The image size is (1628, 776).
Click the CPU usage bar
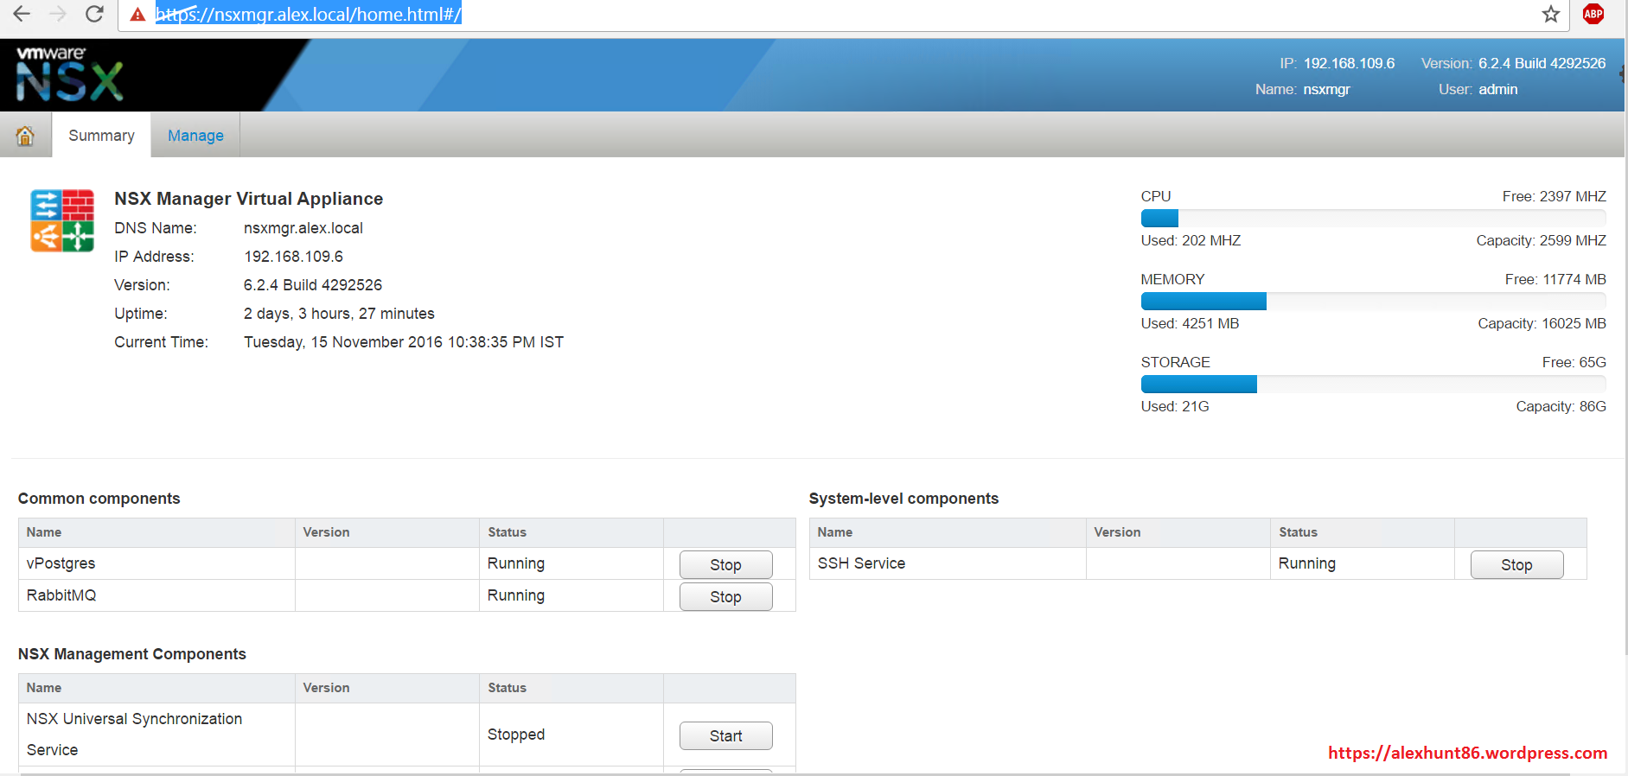(1373, 218)
